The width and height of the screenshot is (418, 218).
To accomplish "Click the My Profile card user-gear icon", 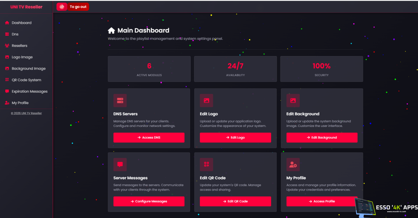I will pyautogui.click(x=293, y=164).
